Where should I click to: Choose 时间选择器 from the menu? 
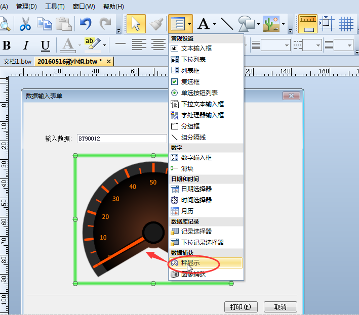(x=206, y=200)
